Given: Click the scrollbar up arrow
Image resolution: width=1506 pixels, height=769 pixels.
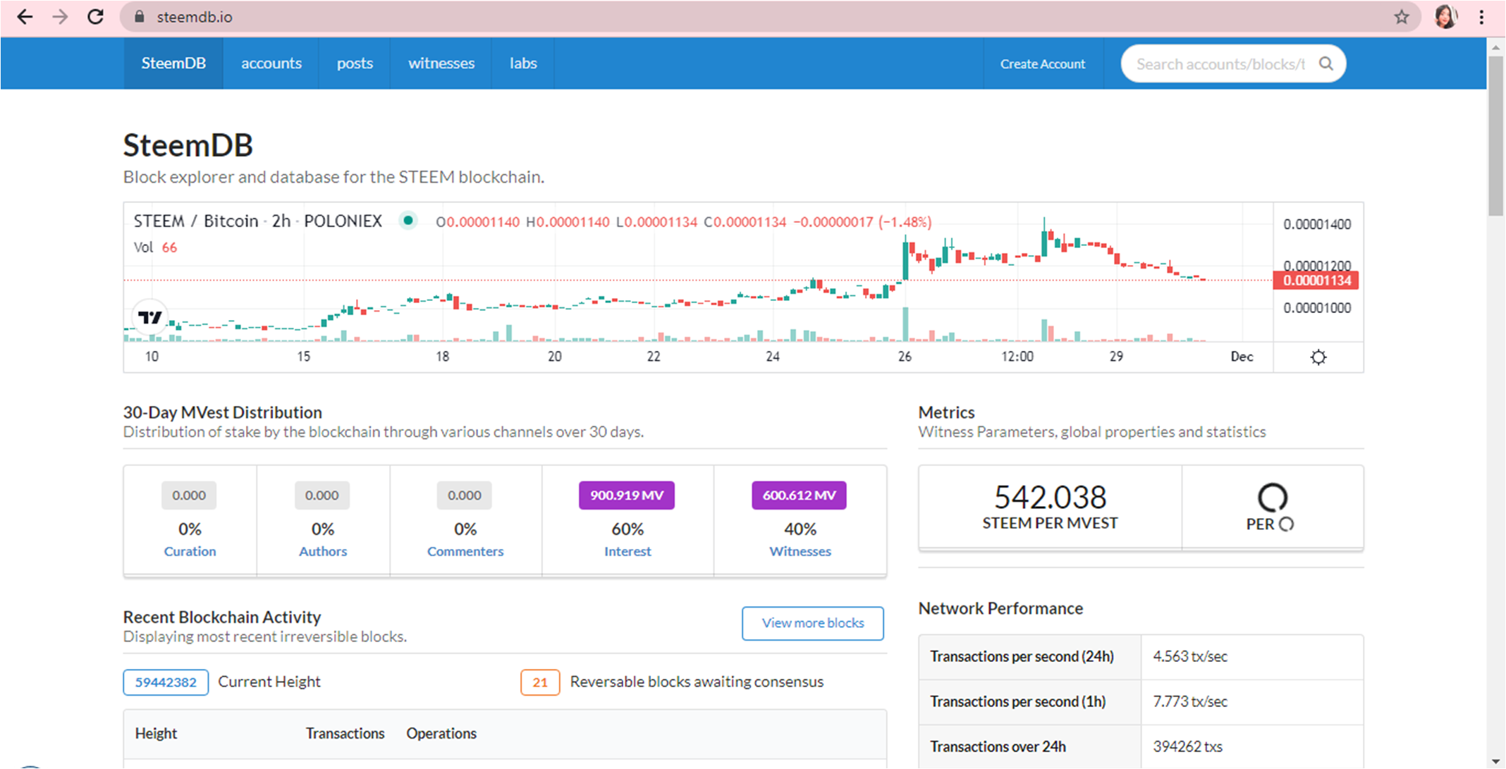Looking at the screenshot, I should point(1496,47).
